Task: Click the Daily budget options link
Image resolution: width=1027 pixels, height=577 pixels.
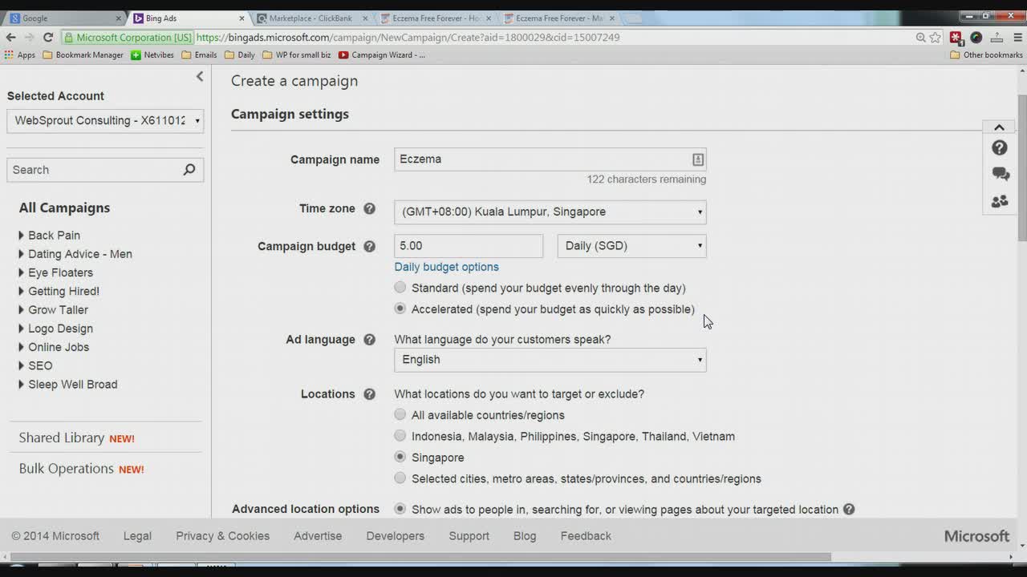Action: (446, 267)
